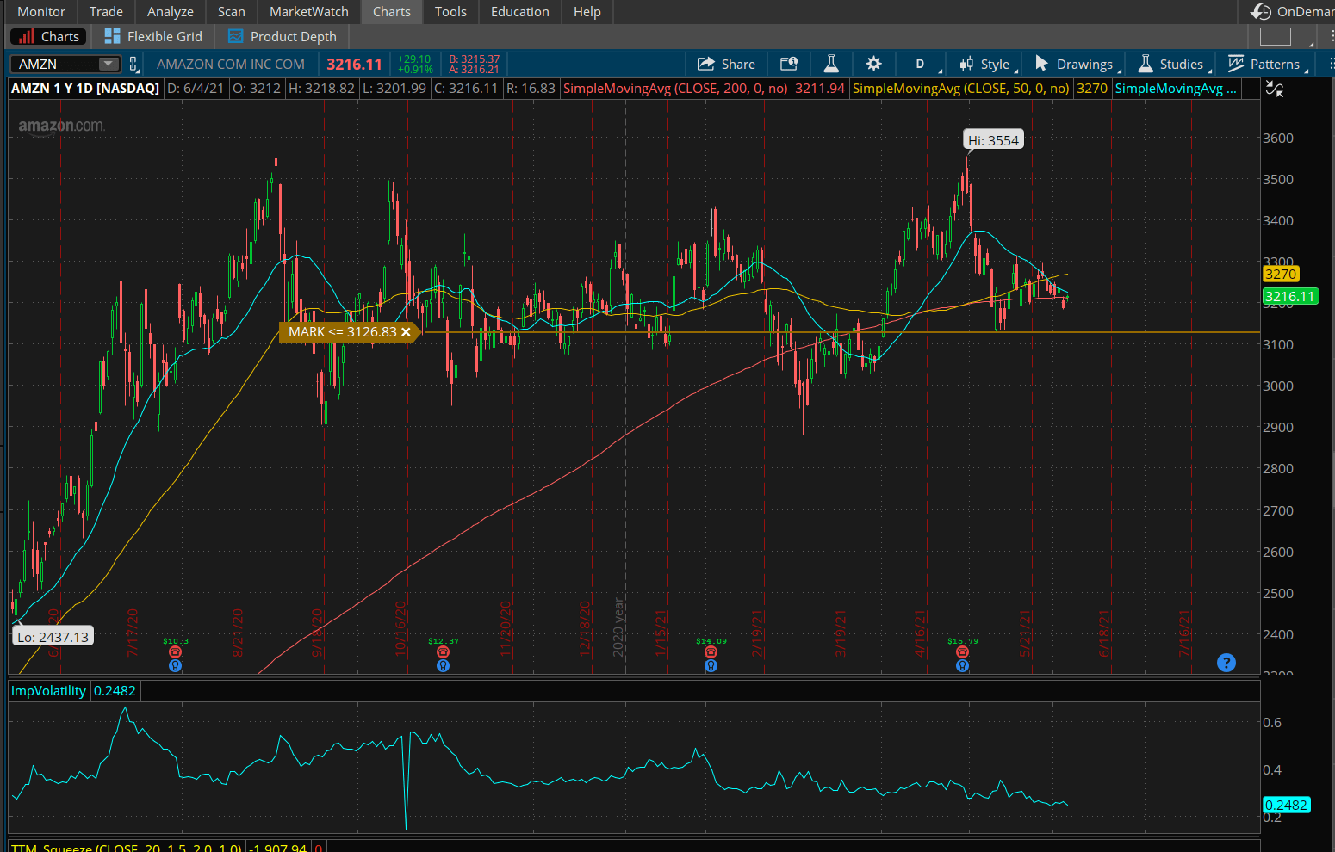
Task: Click the L: 3201.99 low value
Action: coord(394,89)
